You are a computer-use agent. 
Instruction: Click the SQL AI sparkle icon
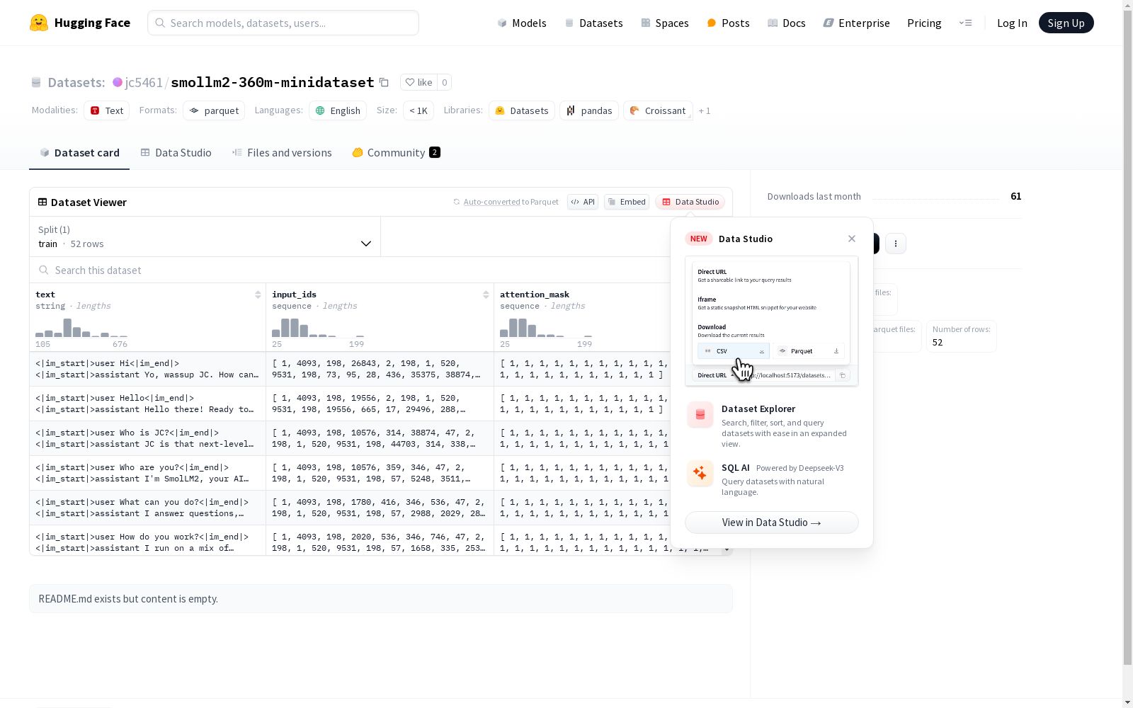(700, 474)
